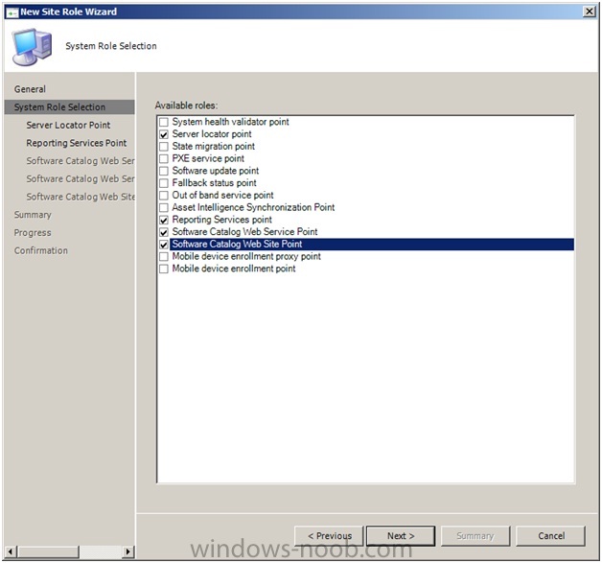
Task: Select the Confirmation step in sidebar
Action: tap(41, 250)
